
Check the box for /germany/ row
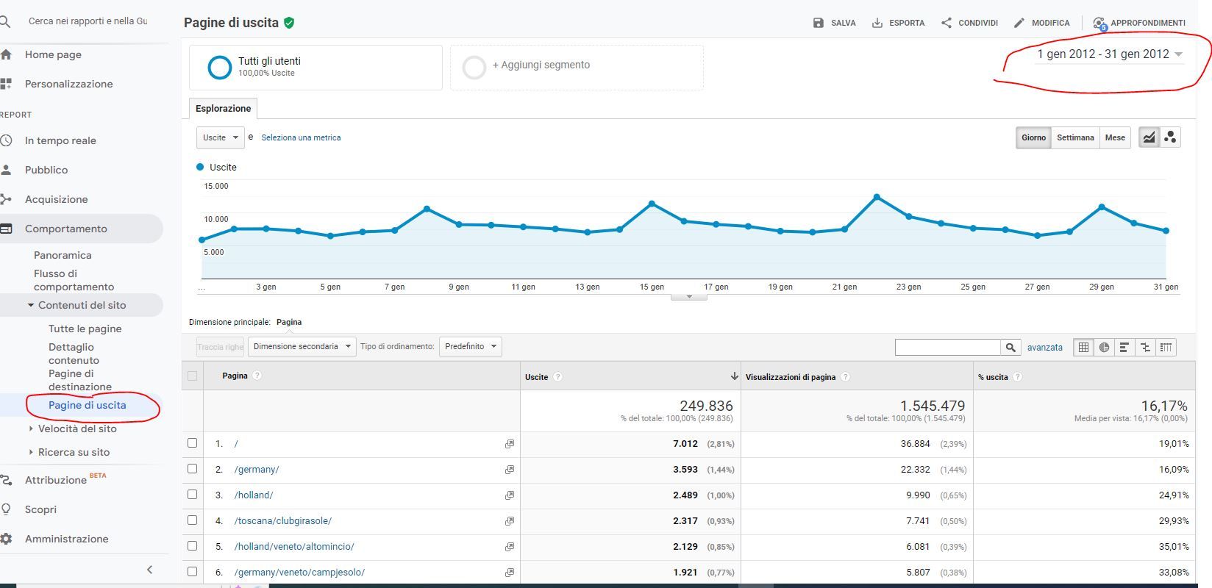coord(193,469)
